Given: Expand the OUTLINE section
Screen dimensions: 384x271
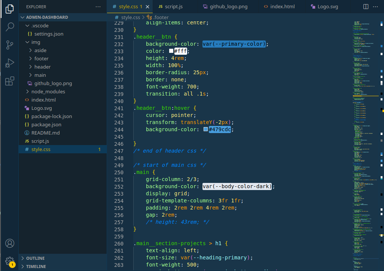Looking at the screenshot, I should [22, 258].
